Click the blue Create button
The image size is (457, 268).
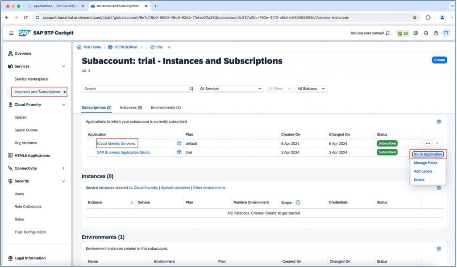click(439, 60)
